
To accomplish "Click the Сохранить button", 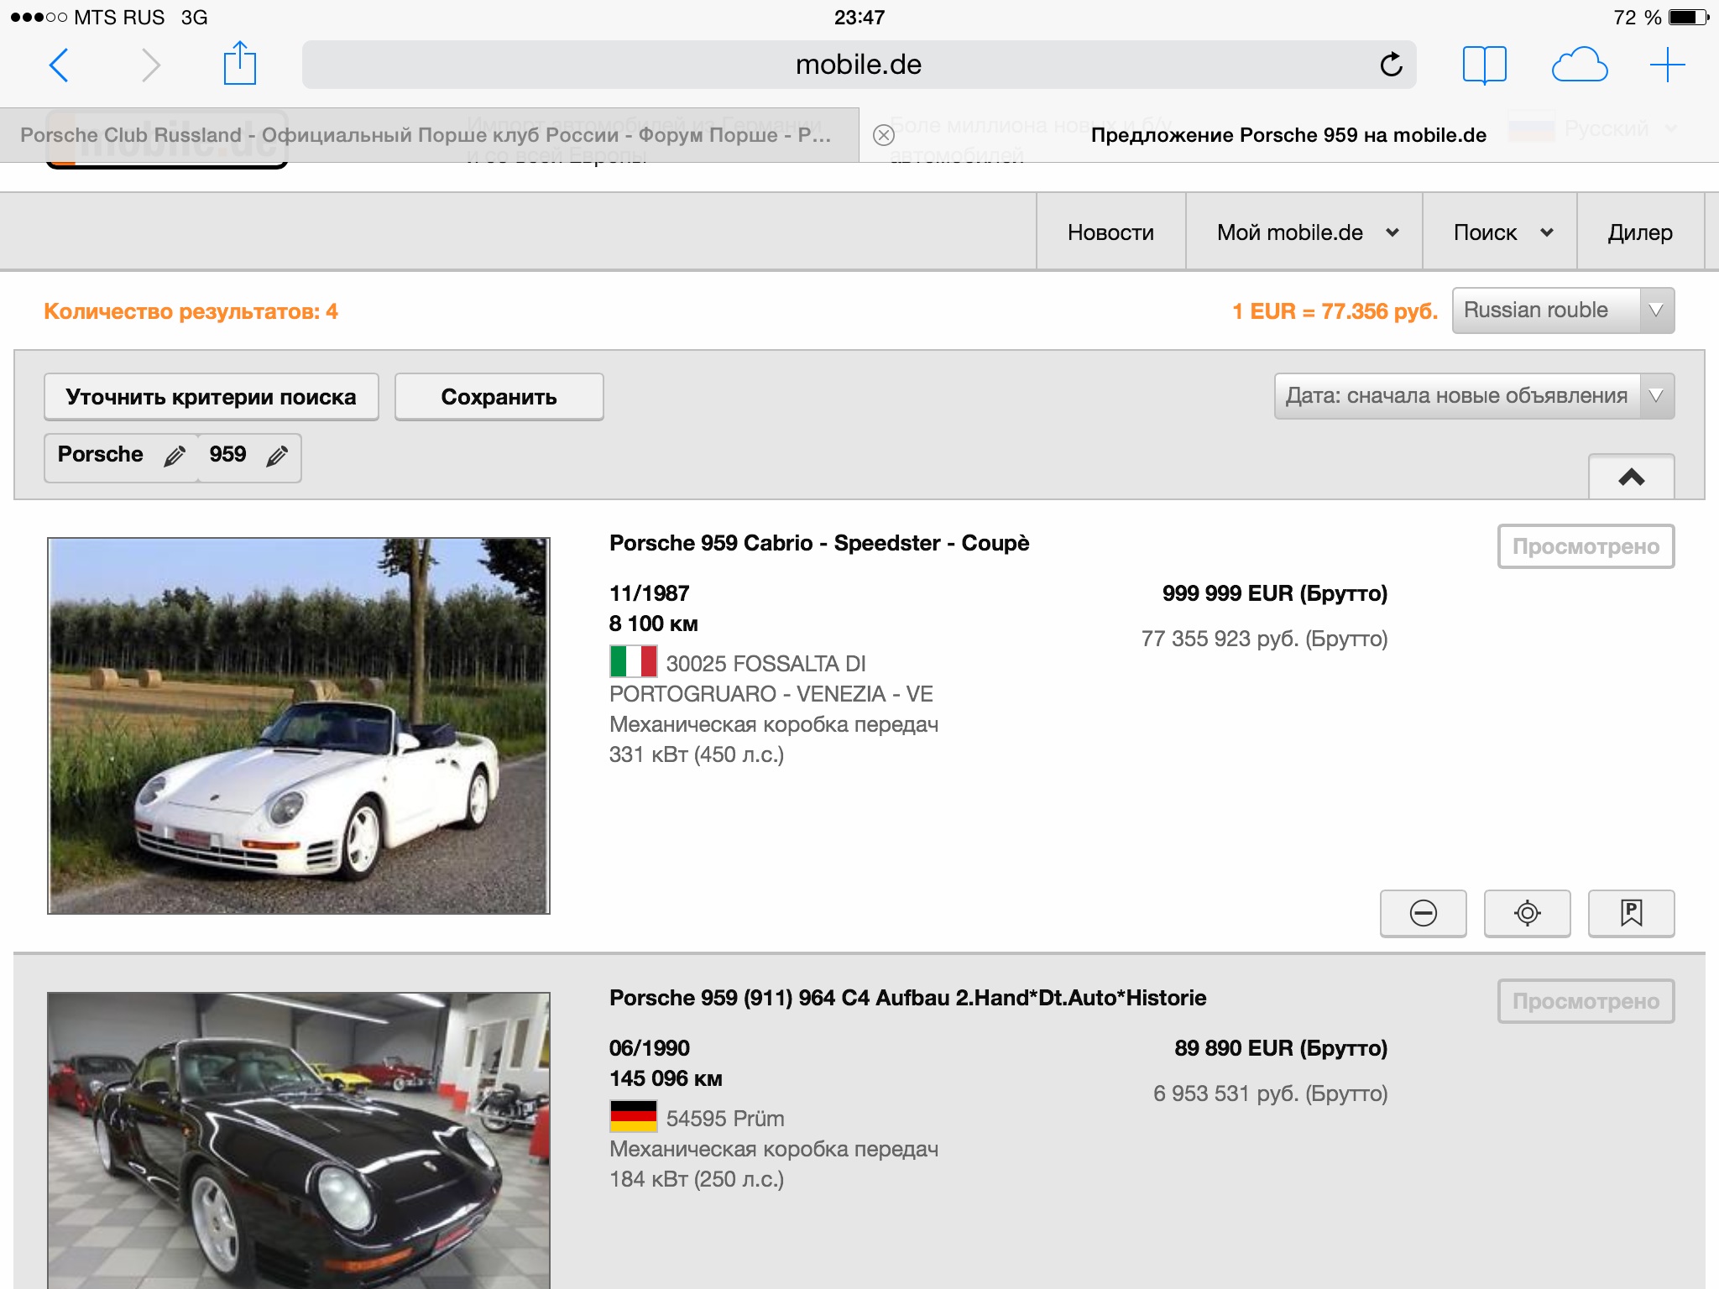I will click(499, 397).
